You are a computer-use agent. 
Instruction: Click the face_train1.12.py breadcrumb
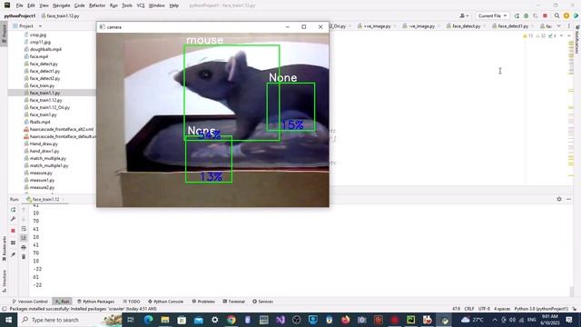point(60,16)
